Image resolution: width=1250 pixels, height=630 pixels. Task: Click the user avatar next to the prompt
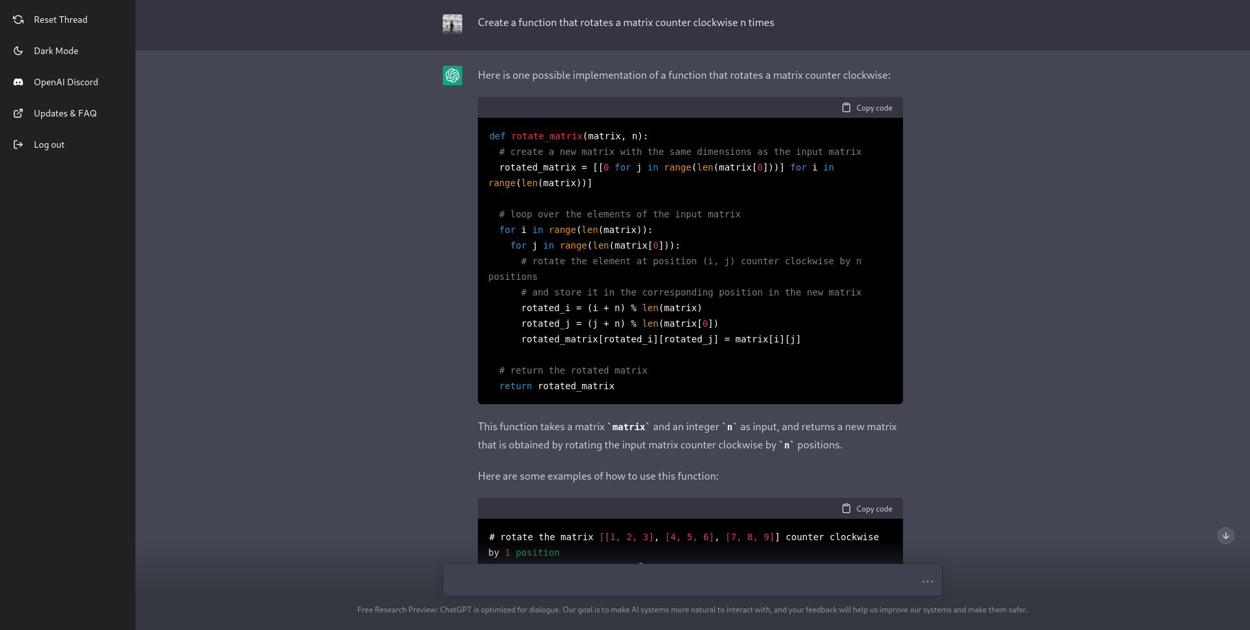pos(452,24)
